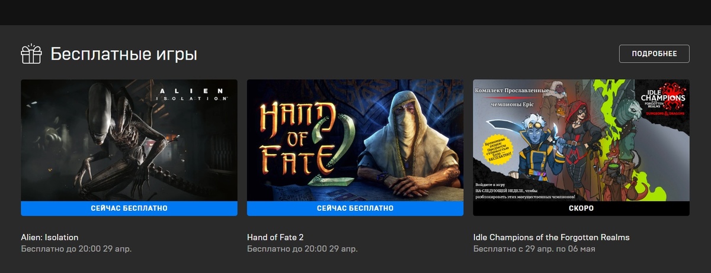Click the black СКОРО banner
This screenshot has width=711, height=273.
581,209
